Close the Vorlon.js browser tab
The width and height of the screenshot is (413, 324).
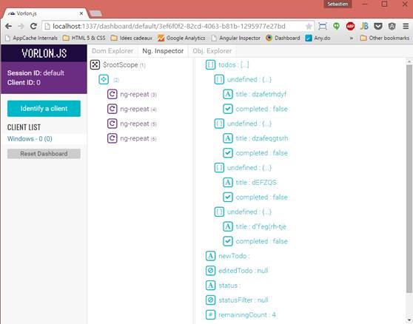81,13
